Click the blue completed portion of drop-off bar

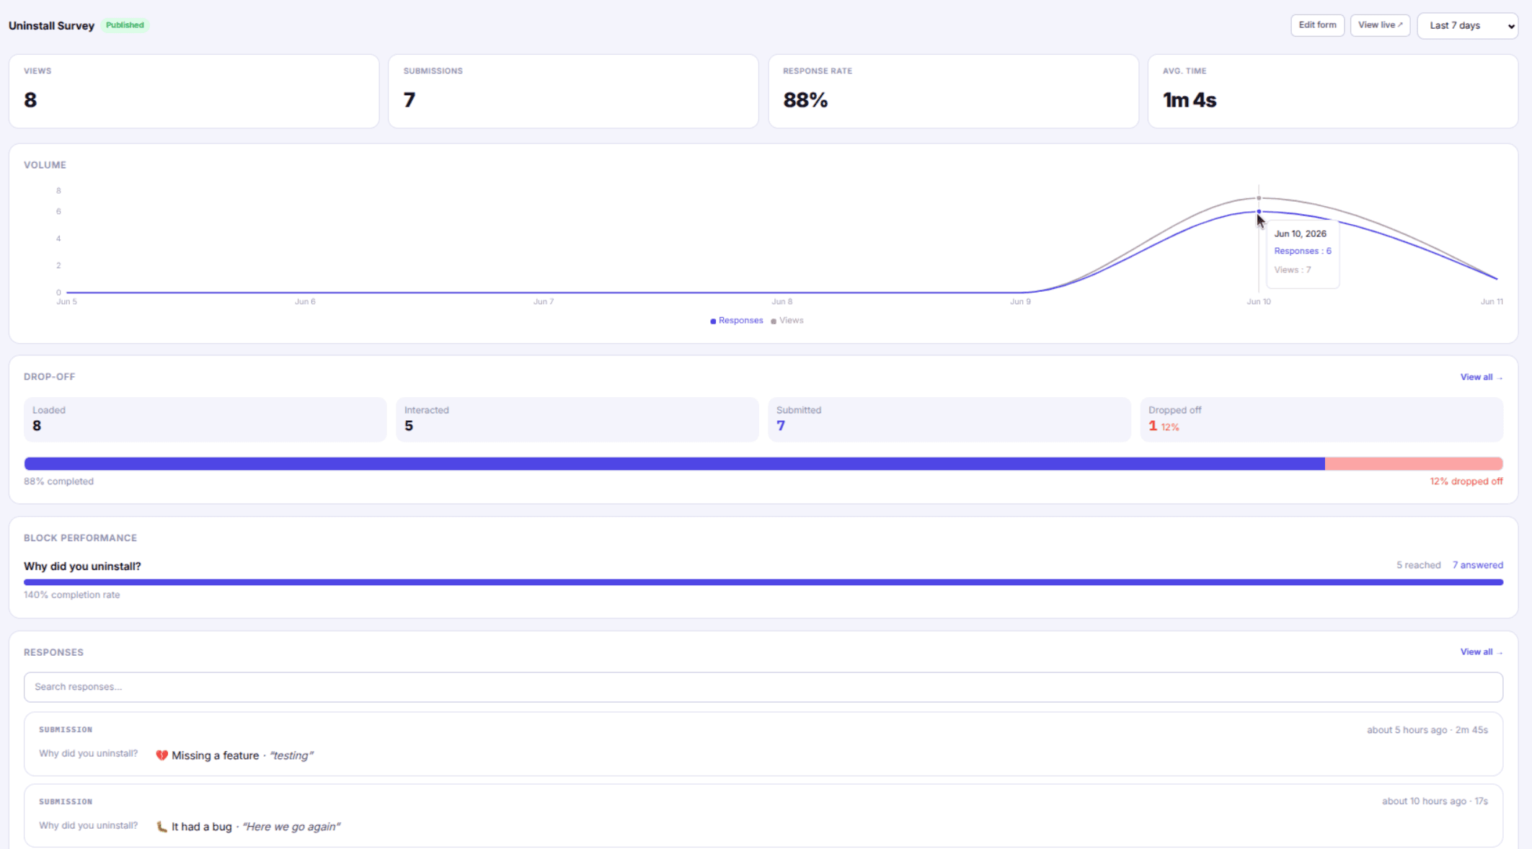point(674,463)
